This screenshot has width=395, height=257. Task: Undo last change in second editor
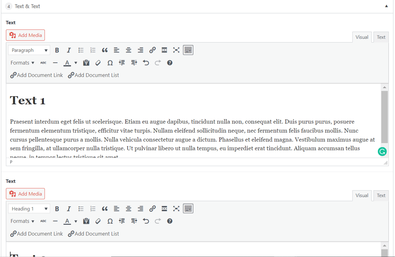pyautogui.click(x=146, y=221)
